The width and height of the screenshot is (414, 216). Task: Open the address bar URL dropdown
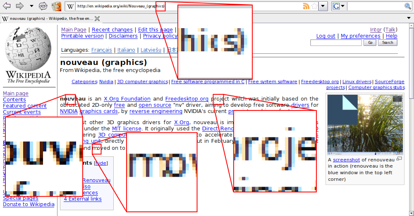[323, 6]
